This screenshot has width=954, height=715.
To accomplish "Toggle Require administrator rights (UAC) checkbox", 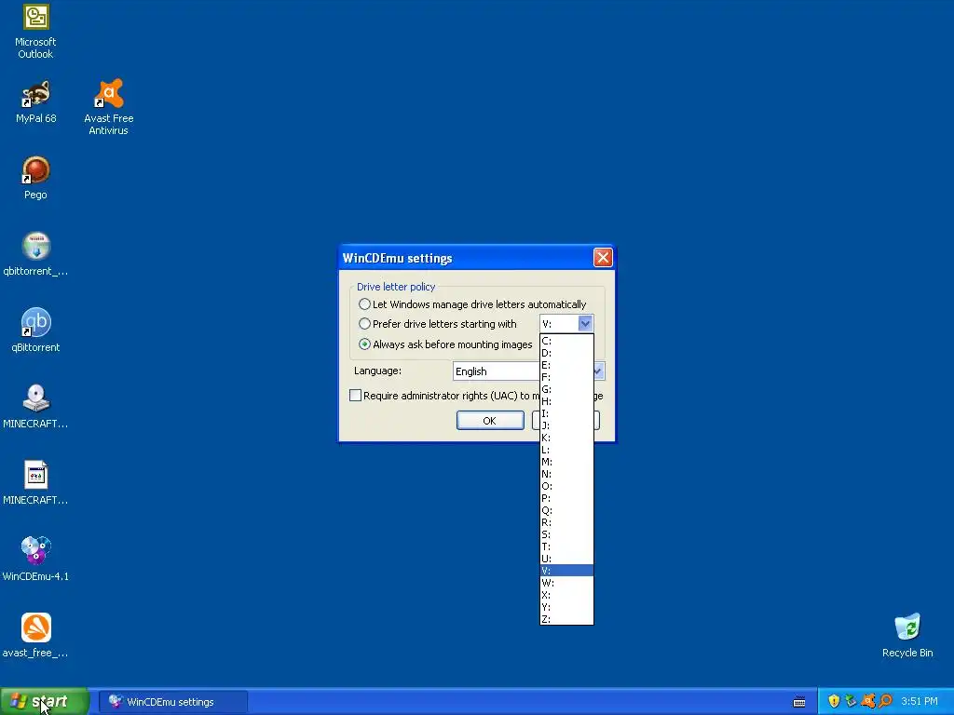I will click(355, 395).
